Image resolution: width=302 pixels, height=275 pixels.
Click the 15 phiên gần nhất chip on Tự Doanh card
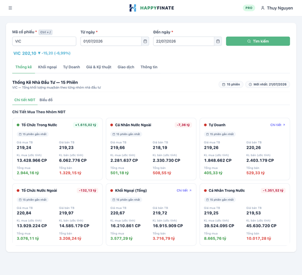point(219,134)
